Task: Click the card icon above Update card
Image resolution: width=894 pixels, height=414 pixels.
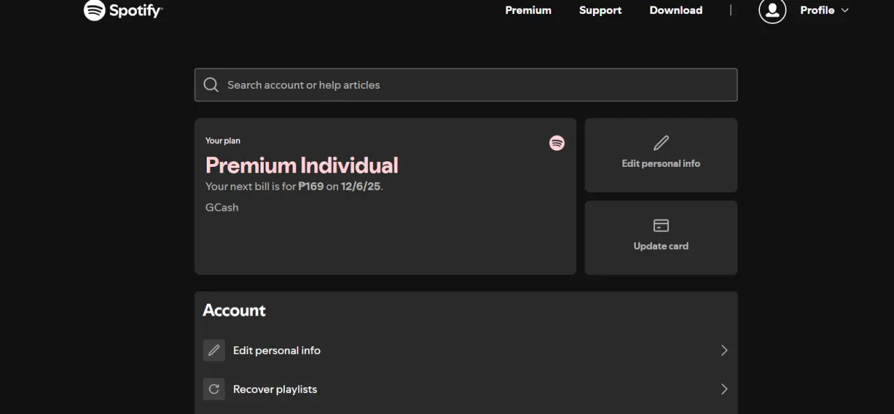Action: (661, 226)
